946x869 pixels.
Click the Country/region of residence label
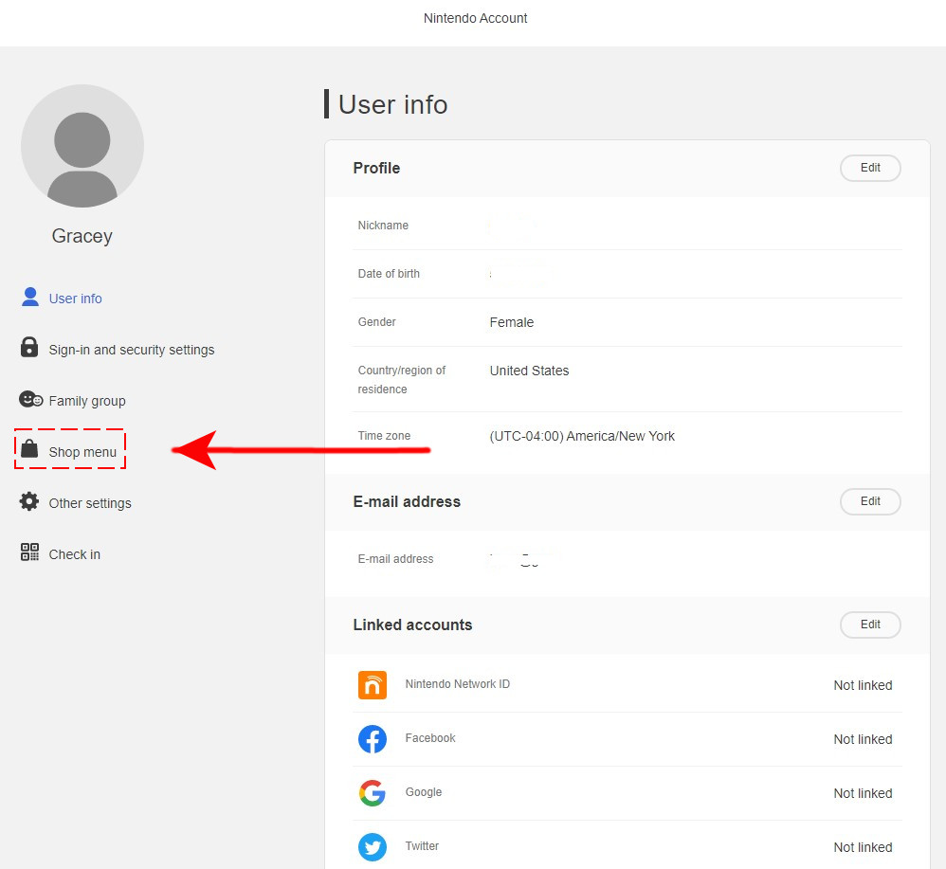click(x=401, y=380)
